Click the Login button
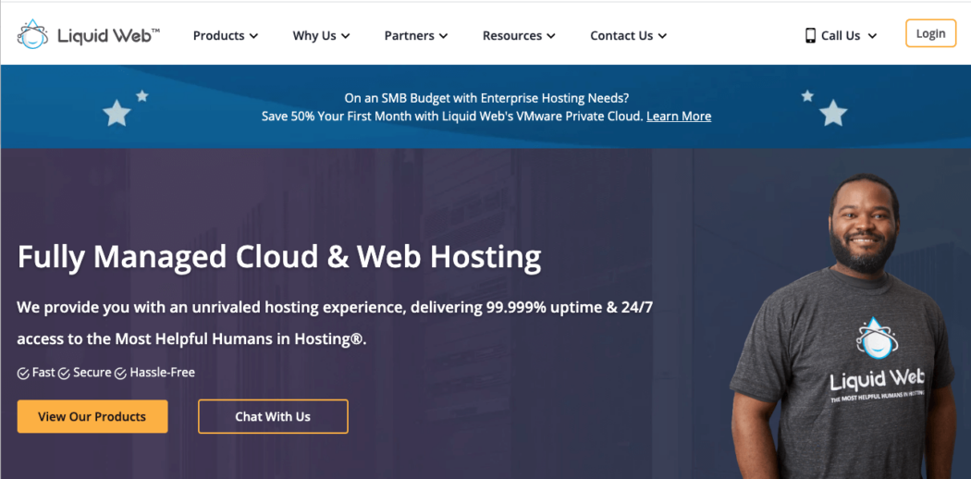 coord(930,33)
